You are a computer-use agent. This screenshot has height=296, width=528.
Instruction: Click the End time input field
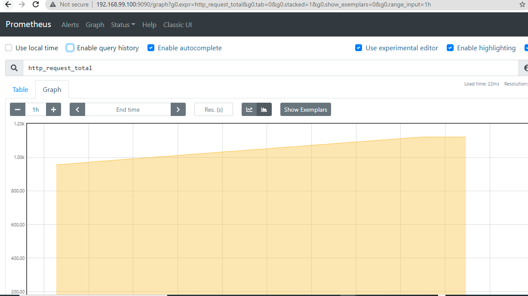(128, 109)
